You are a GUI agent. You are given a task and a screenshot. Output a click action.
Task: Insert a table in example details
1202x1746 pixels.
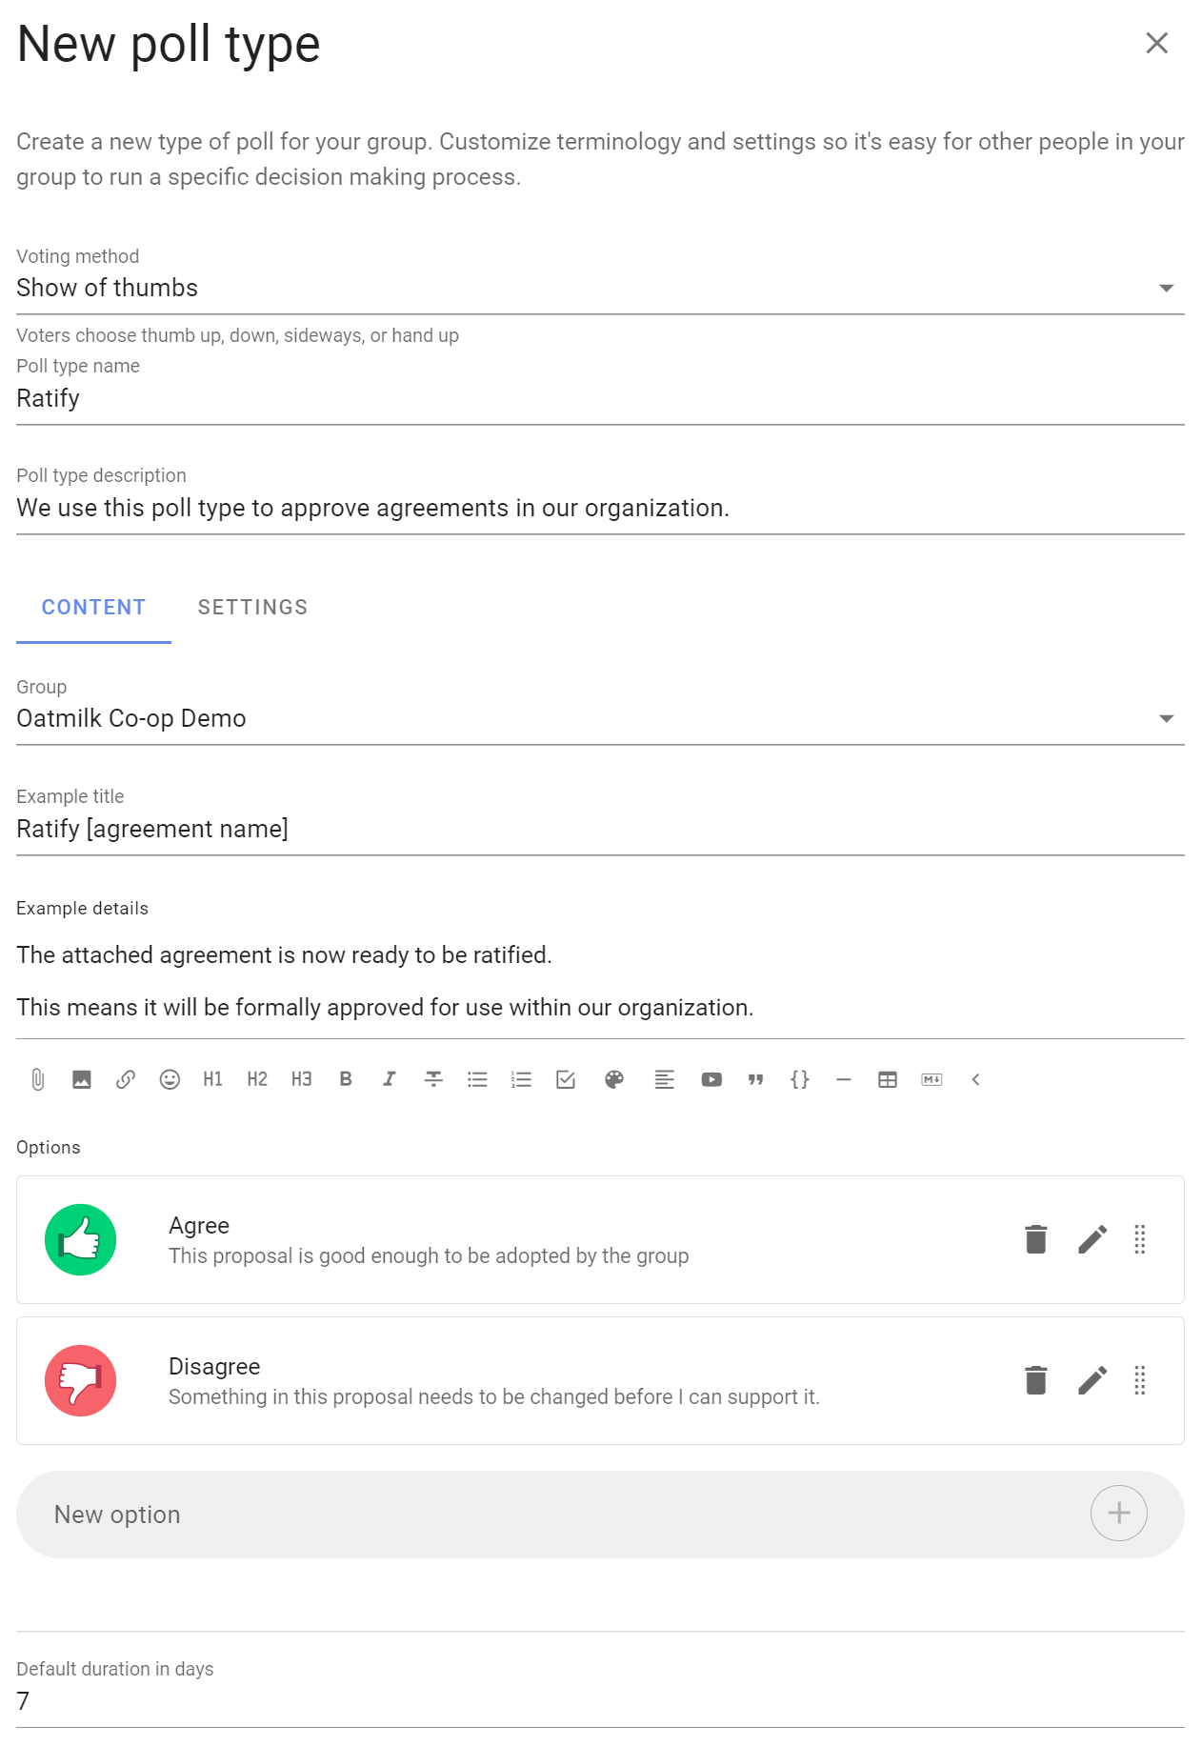tap(888, 1079)
